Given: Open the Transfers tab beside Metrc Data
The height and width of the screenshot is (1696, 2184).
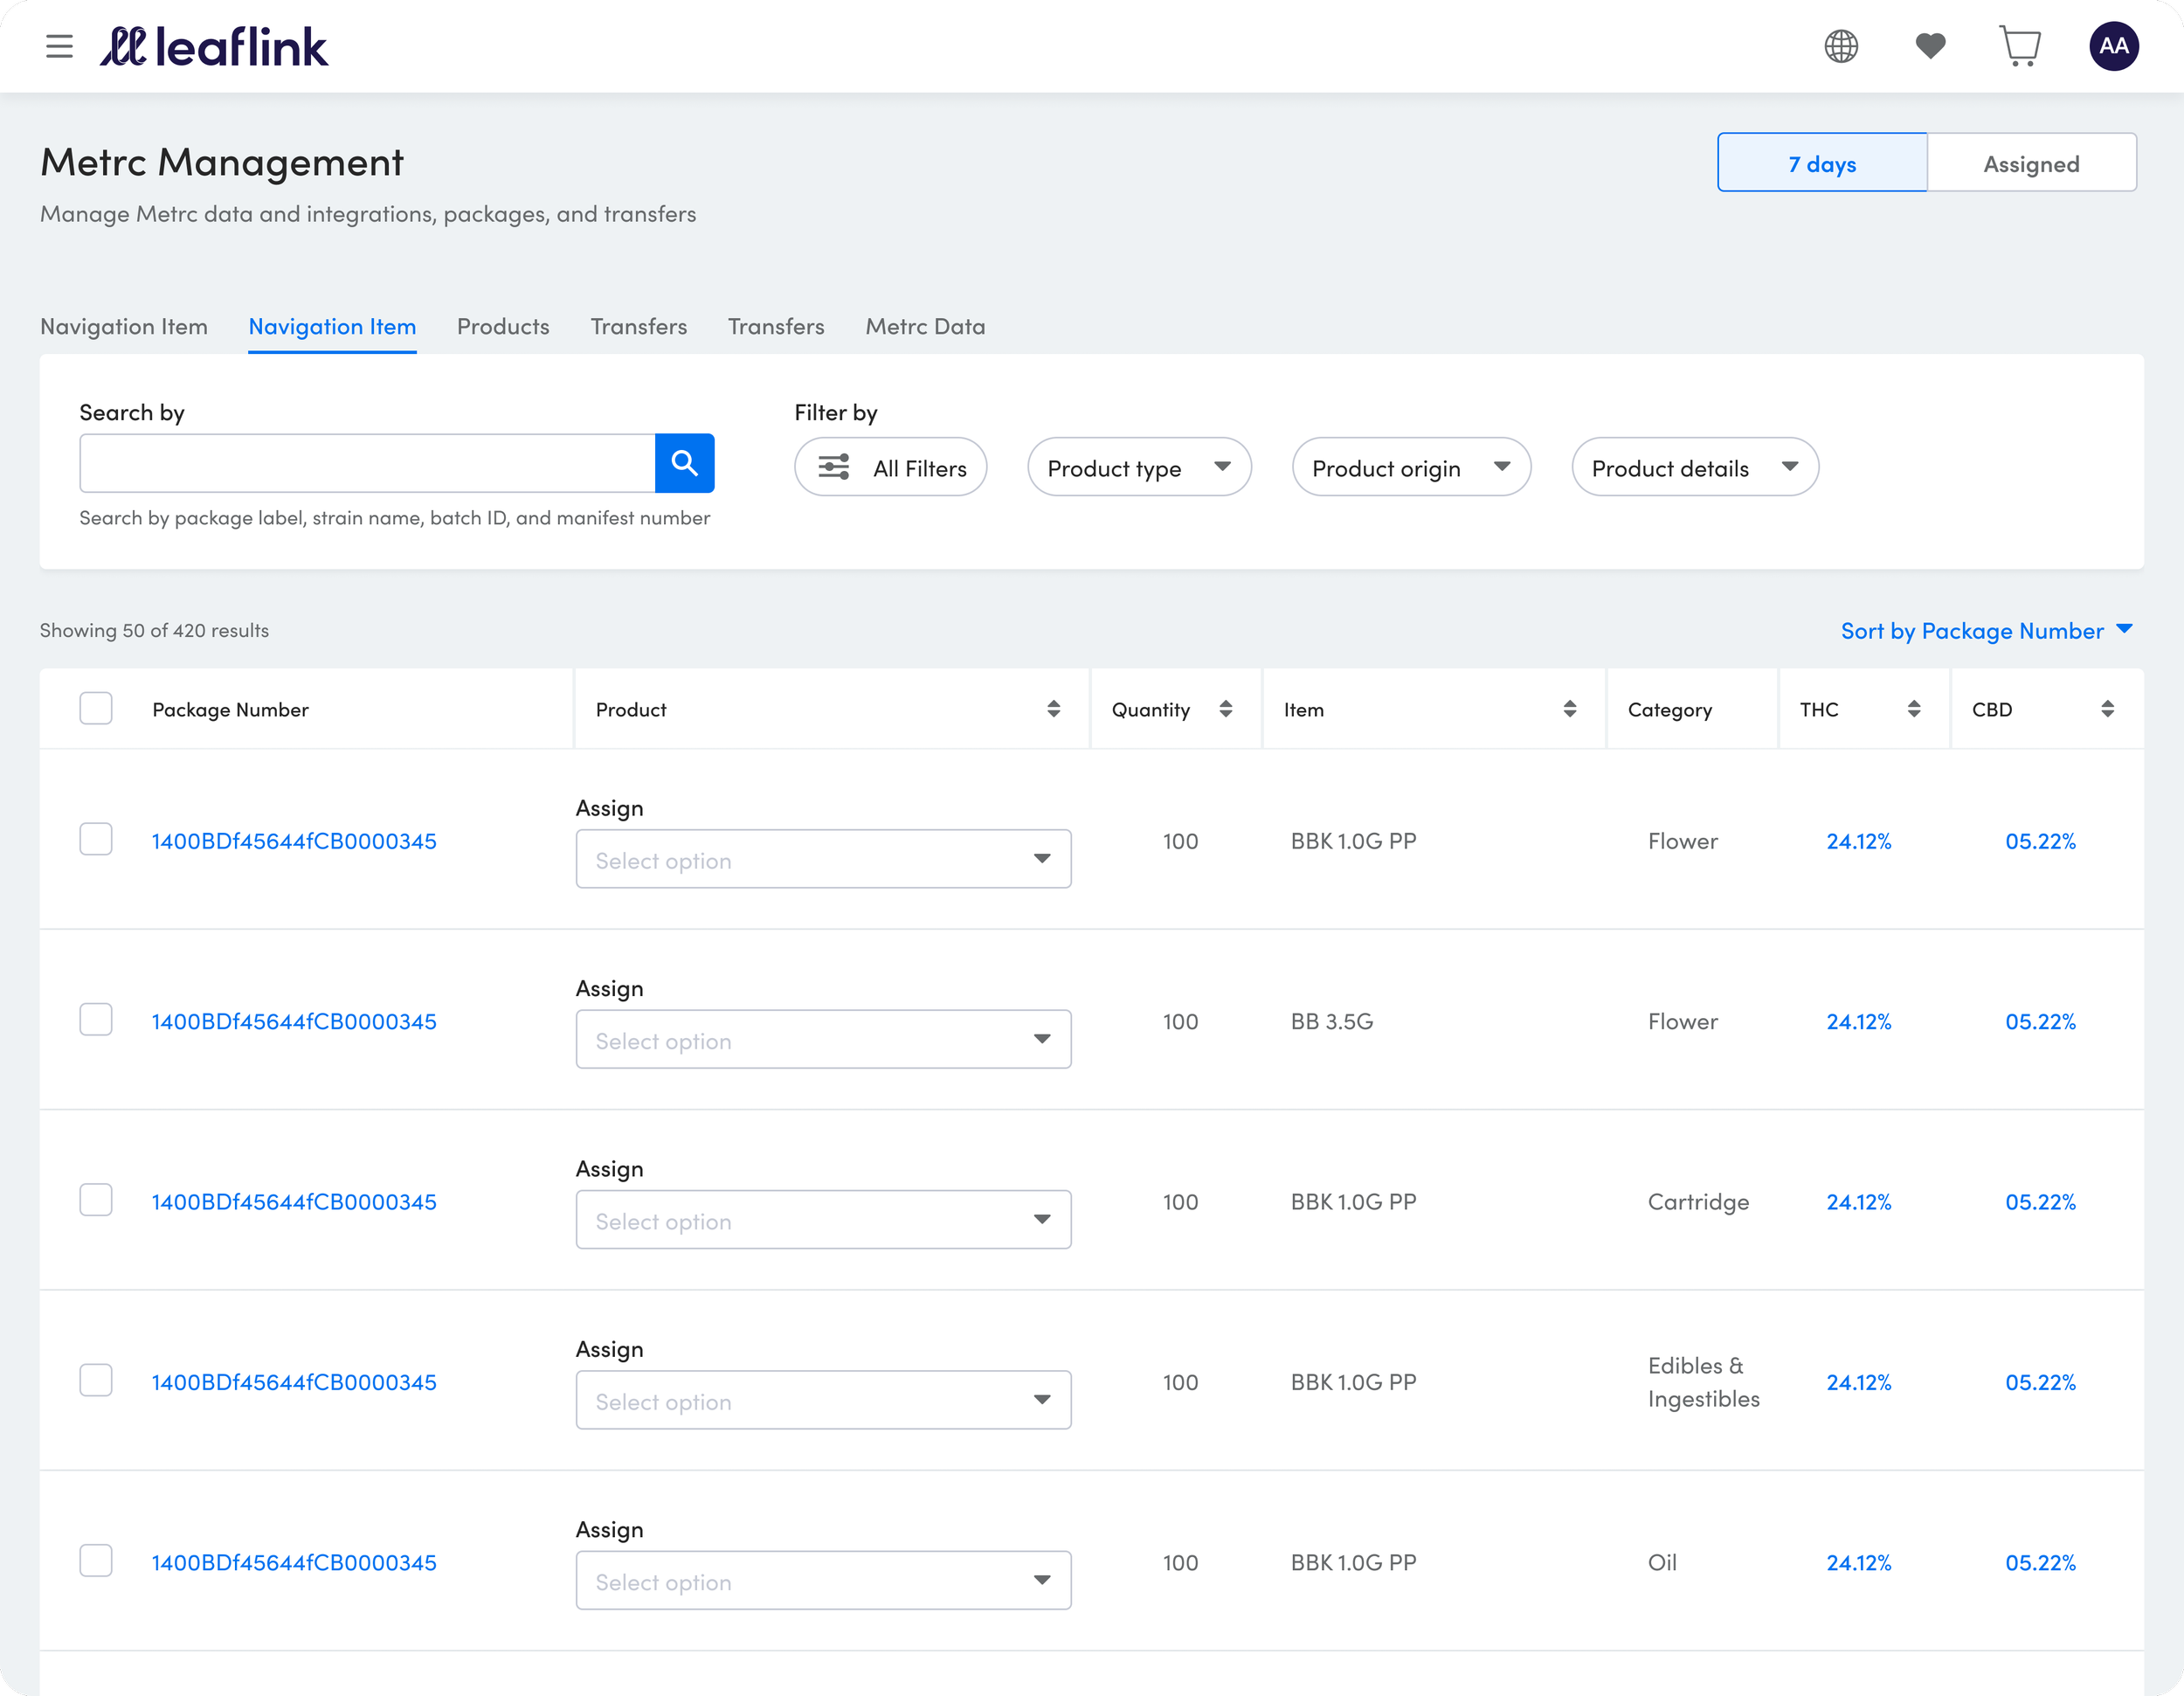Looking at the screenshot, I should pyautogui.click(x=776, y=327).
